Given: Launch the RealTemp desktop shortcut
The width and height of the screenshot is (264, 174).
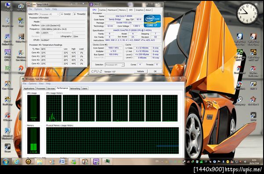Looking at the screenshot, I should (7, 101).
